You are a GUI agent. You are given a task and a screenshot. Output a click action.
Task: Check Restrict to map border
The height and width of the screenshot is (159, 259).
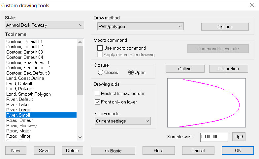[97, 93]
